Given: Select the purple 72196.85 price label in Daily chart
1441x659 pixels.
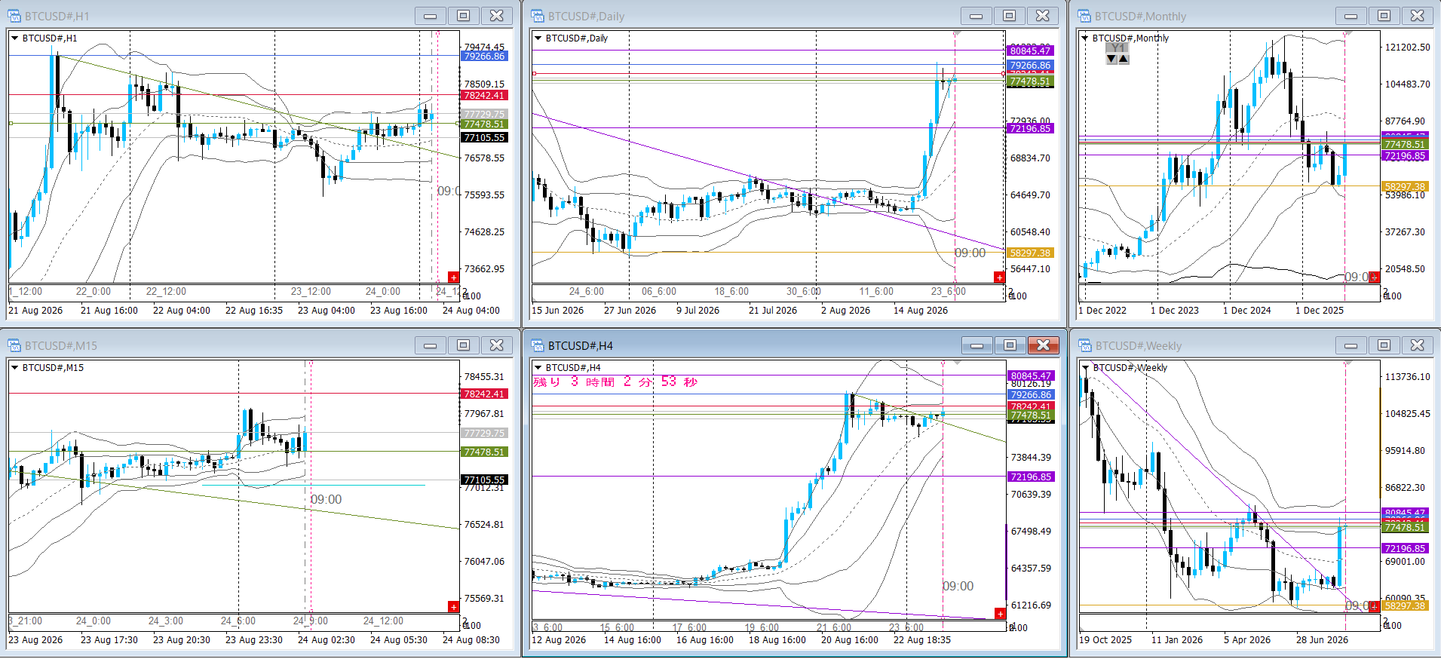Looking at the screenshot, I should 1030,129.
